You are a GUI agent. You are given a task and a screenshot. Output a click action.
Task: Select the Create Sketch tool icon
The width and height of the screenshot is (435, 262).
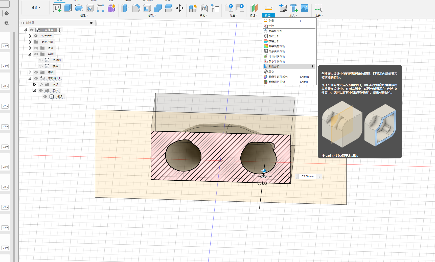coord(57,8)
